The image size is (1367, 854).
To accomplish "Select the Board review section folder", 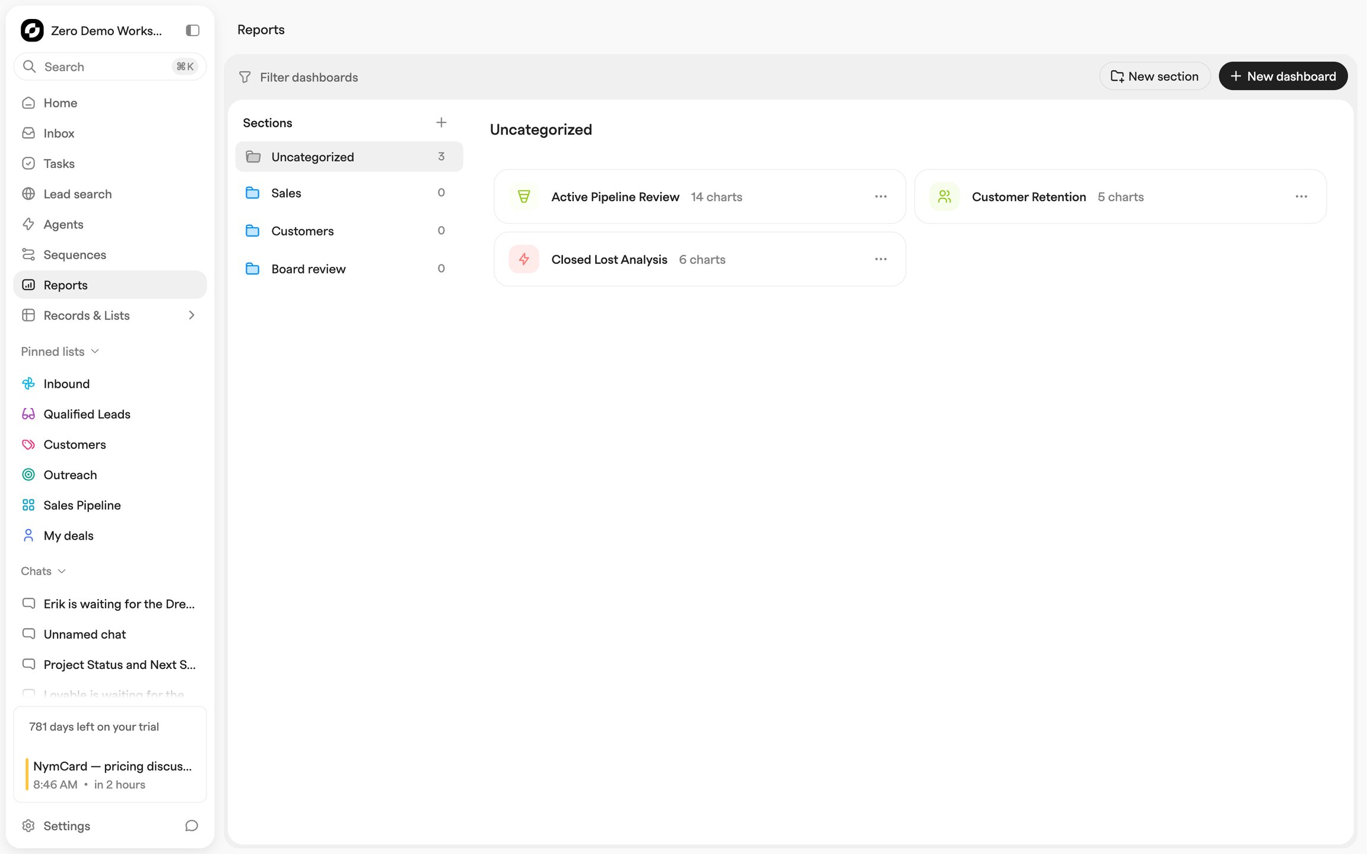I will coord(349,269).
